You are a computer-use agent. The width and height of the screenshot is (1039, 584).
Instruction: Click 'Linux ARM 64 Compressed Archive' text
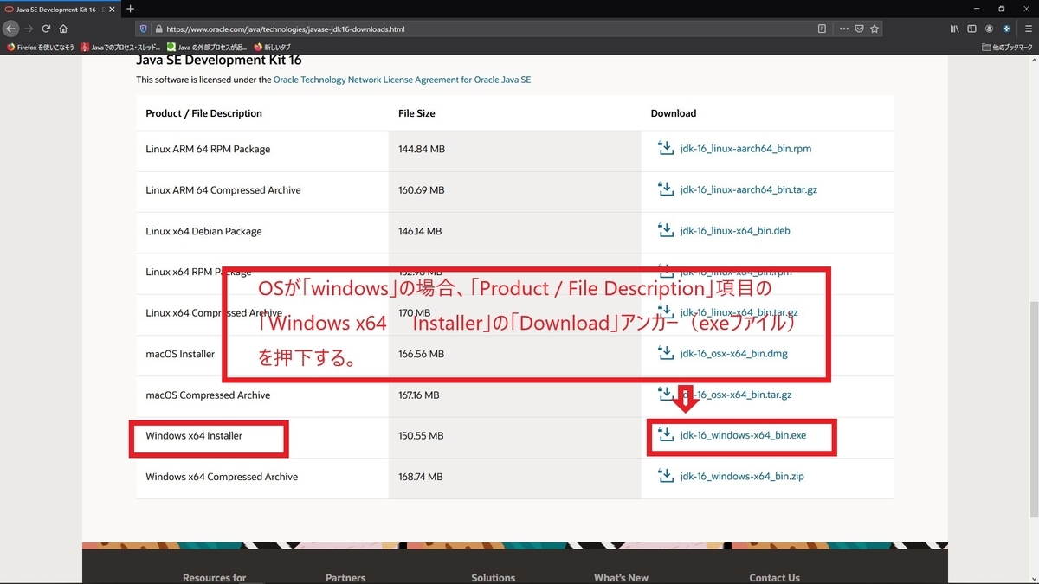click(x=223, y=190)
